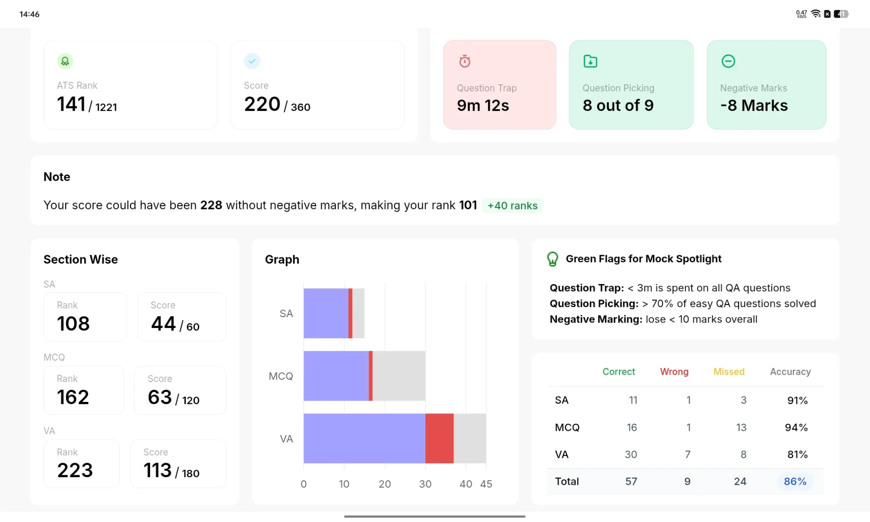Click the purple segment of MCQ bar
This screenshot has width=870, height=522.
click(x=336, y=376)
